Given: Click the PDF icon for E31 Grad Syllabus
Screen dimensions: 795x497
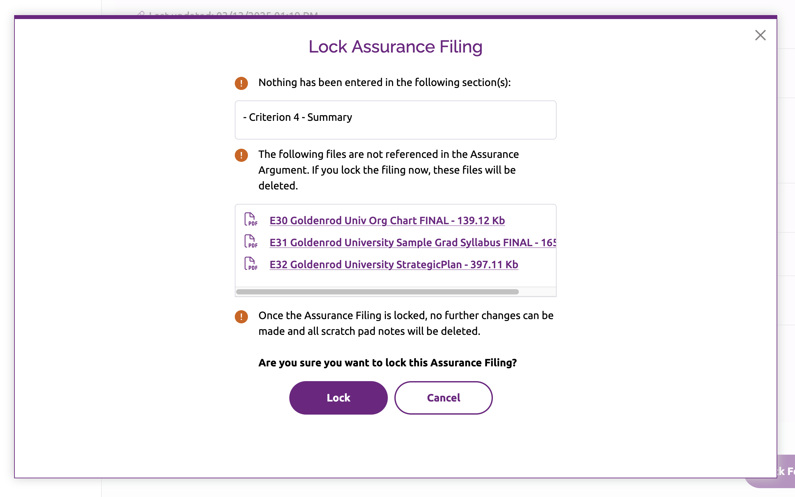Looking at the screenshot, I should [x=251, y=241].
